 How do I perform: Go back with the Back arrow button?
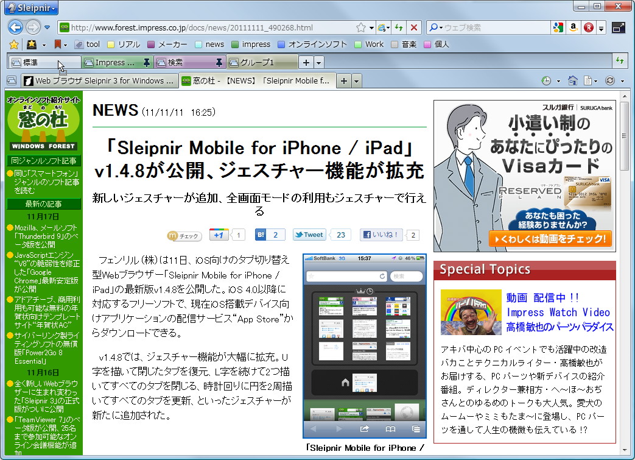[15, 27]
